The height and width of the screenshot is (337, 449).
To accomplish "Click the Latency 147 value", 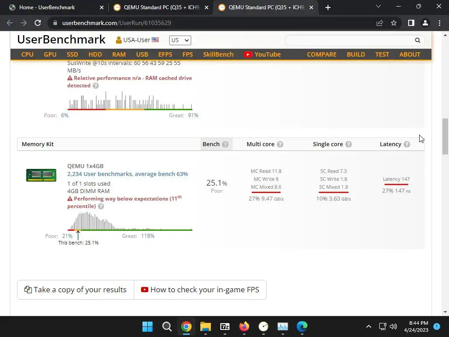I will (396, 179).
